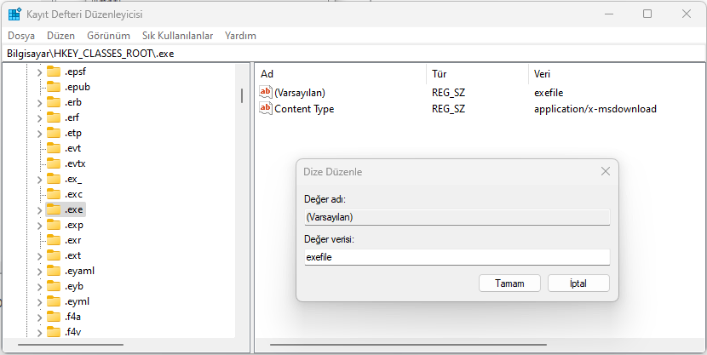707x355 pixels.
Task: Select the .ext folder icon
Action: (x=54, y=255)
